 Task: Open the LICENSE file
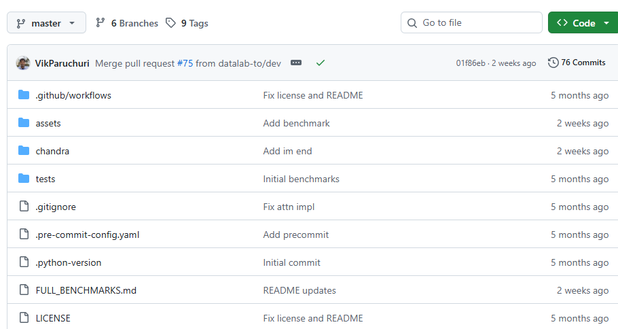click(x=53, y=318)
